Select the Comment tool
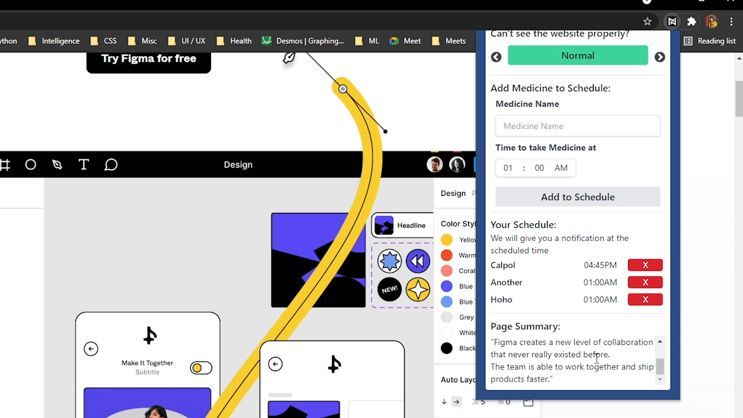This screenshot has height=418, width=743. coord(111,165)
